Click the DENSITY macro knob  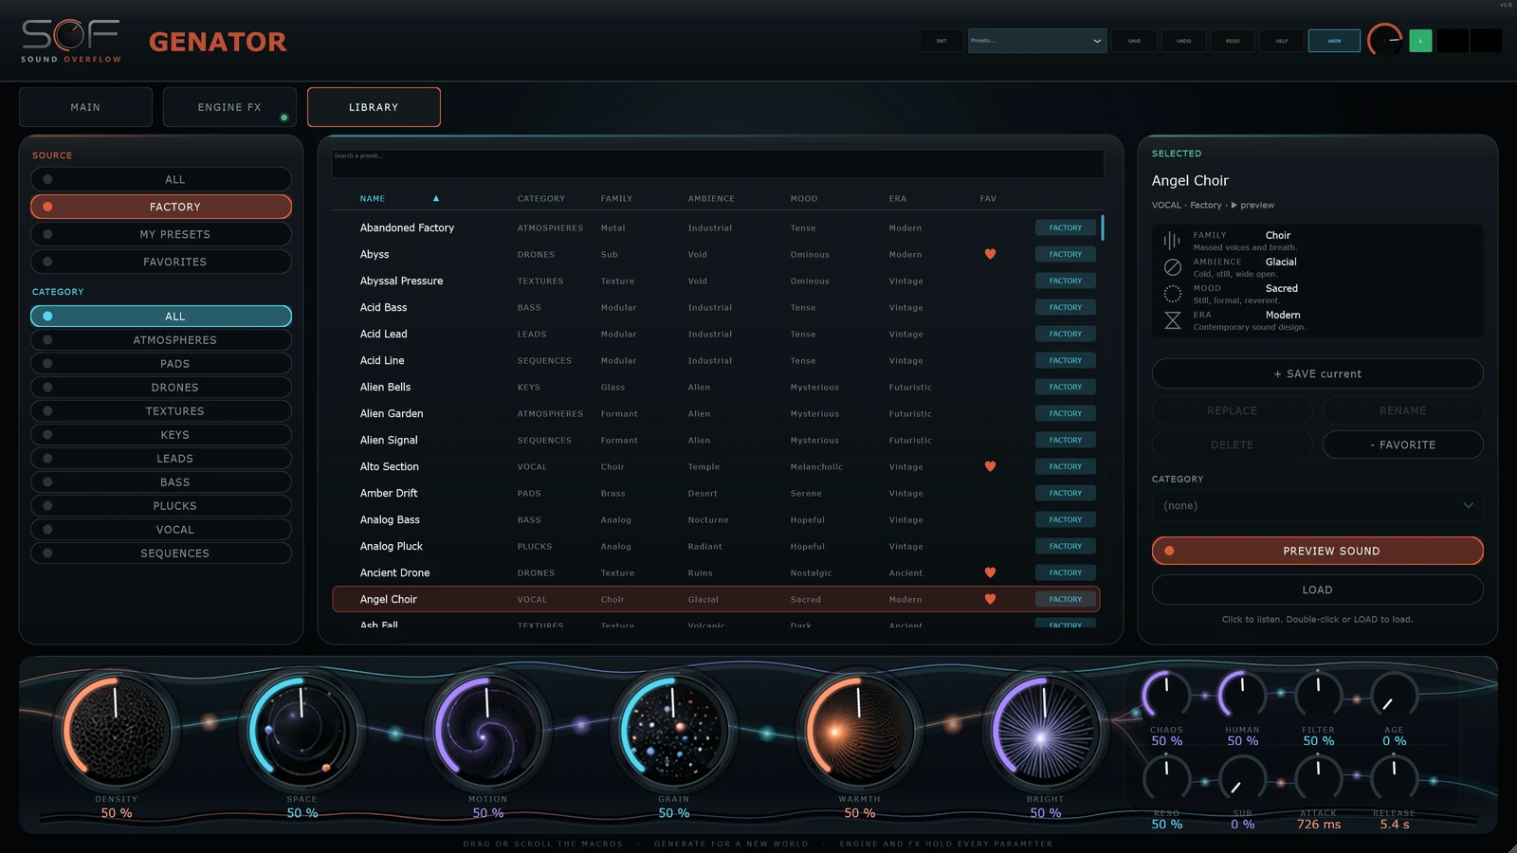[117, 732]
